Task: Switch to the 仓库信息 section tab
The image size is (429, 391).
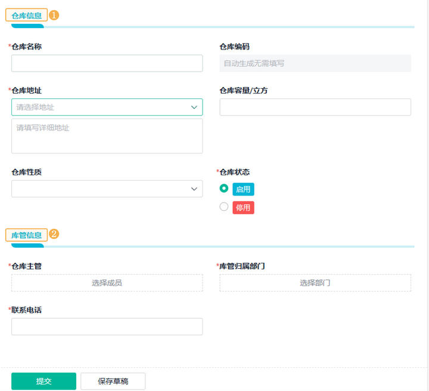Action: click(26, 15)
